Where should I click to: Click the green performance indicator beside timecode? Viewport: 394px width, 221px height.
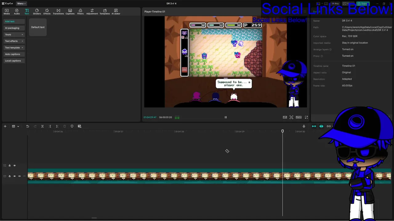[177, 117]
